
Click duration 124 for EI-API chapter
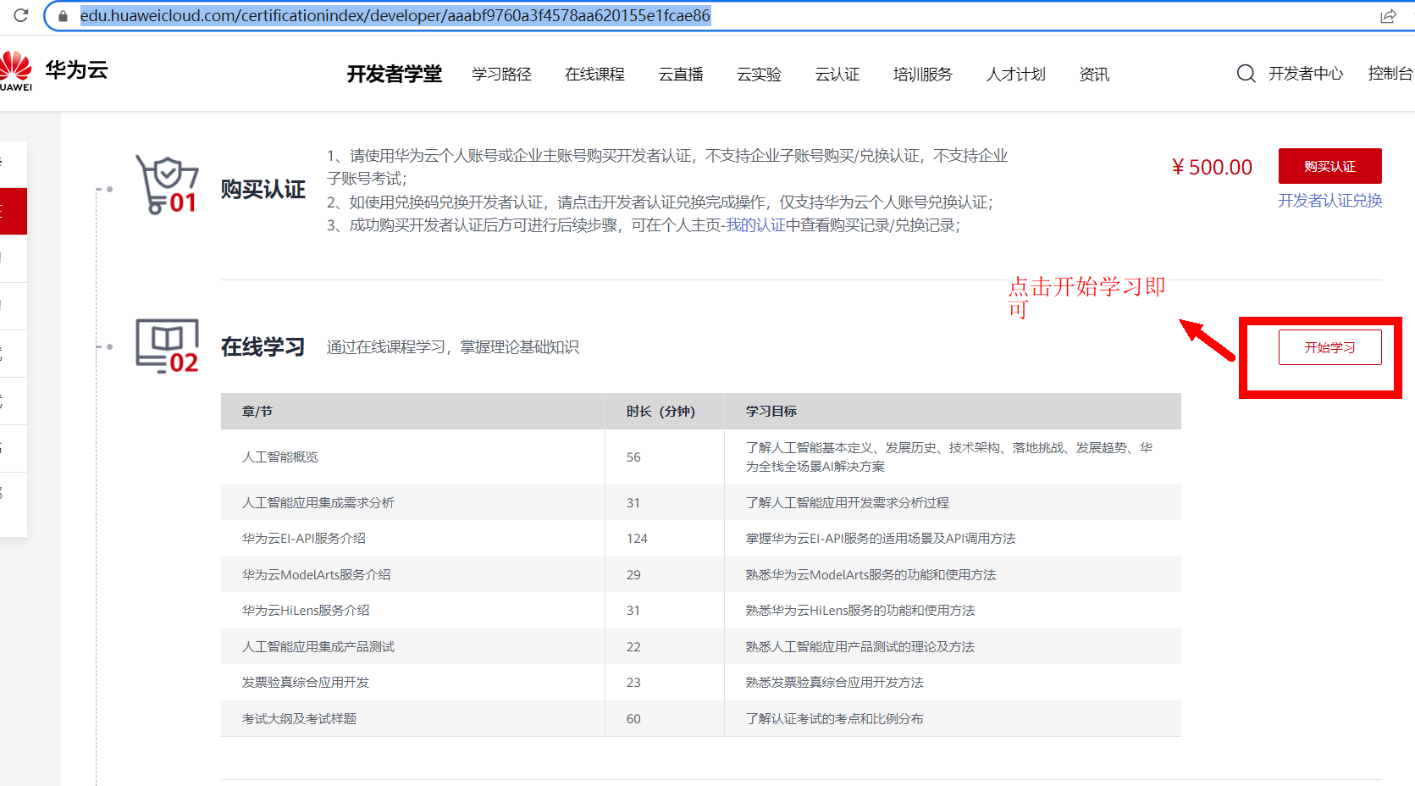coord(637,539)
